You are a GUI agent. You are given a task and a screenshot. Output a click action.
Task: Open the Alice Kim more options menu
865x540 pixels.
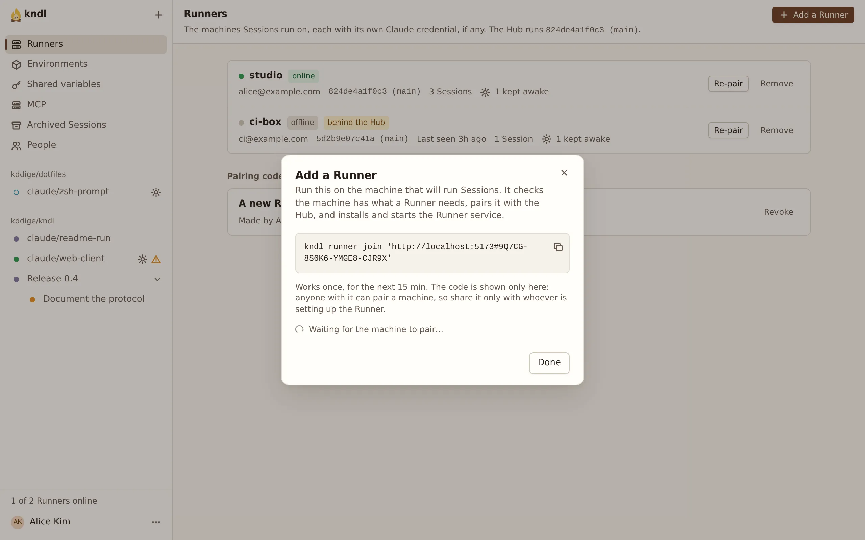[x=156, y=522]
